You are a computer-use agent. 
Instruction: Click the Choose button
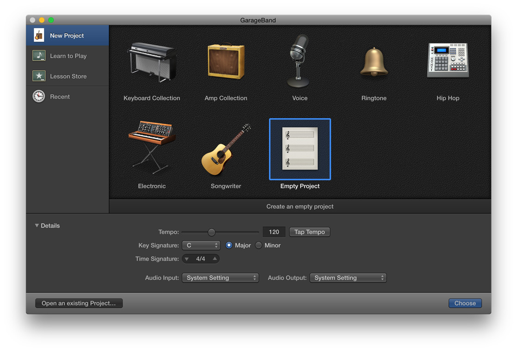tap(465, 303)
